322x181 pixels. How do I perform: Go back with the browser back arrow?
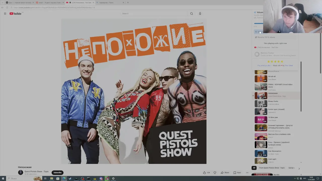3,8
